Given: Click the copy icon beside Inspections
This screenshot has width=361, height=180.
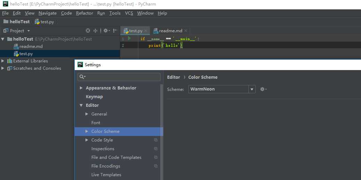Looking at the screenshot, I should pos(156,149).
